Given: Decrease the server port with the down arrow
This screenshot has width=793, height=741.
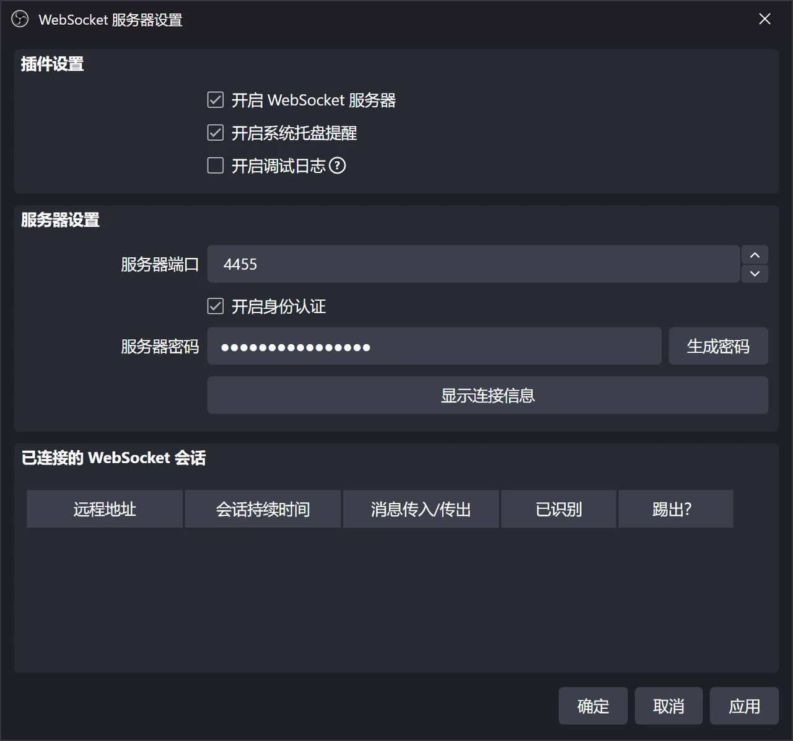Looking at the screenshot, I should tap(755, 273).
